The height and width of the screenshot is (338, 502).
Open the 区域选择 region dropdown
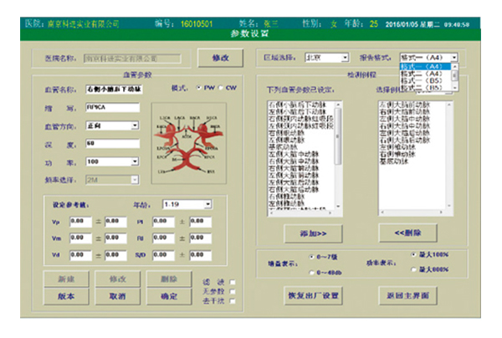click(342, 59)
